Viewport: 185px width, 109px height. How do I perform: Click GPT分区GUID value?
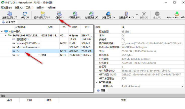(x=146, y=71)
